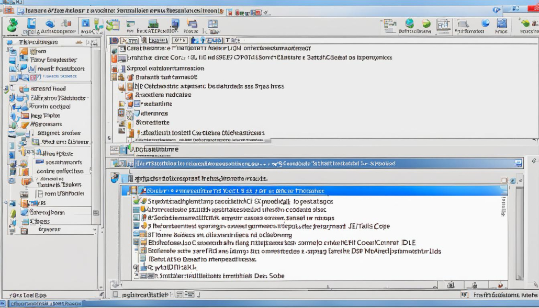The width and height of the screenshot is (539, 308).
Task: Select the first tab with red D icon
Action: (114, 40)
